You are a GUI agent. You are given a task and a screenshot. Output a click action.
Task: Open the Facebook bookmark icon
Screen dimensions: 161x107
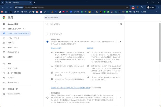coord(71,12)
